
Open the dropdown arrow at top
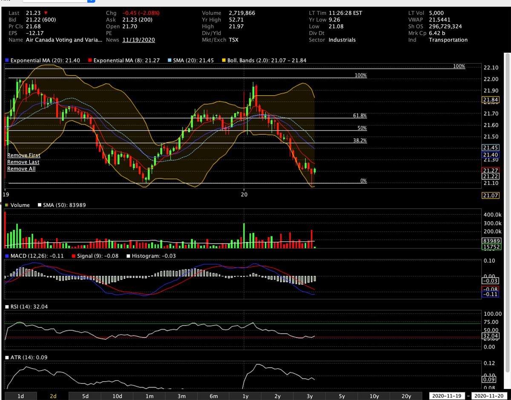(x=91, y=1)
